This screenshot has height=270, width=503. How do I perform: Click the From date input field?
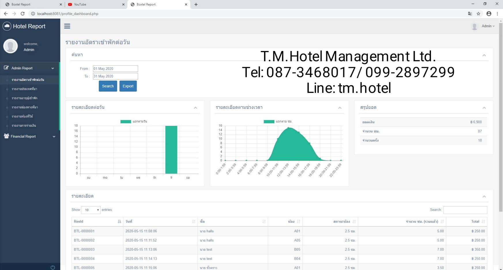pyautogui.click(x=115, y=69)
